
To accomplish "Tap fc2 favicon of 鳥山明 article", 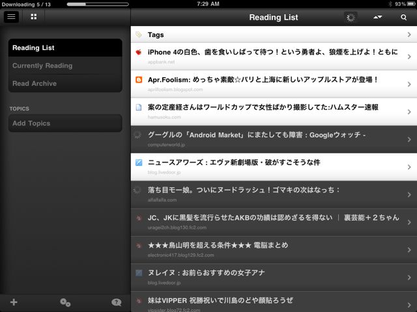I will coord(139,246).
